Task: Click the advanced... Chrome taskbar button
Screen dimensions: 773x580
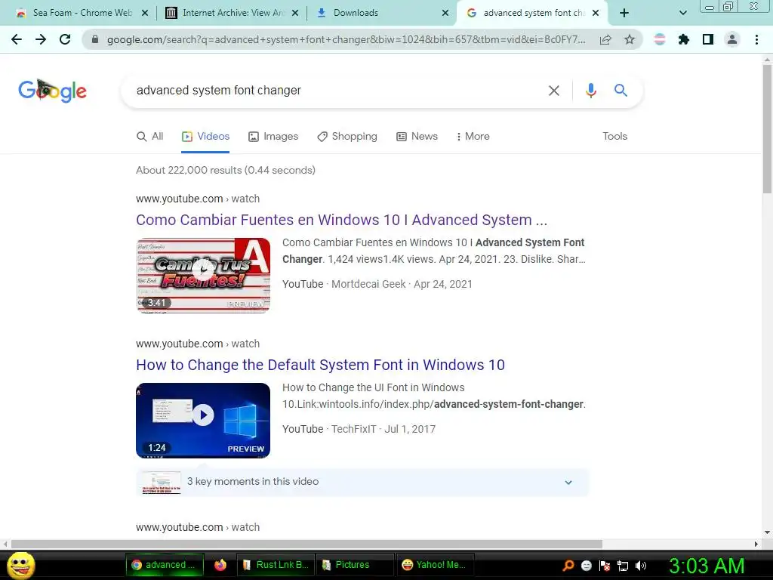Action: (165, 565)
